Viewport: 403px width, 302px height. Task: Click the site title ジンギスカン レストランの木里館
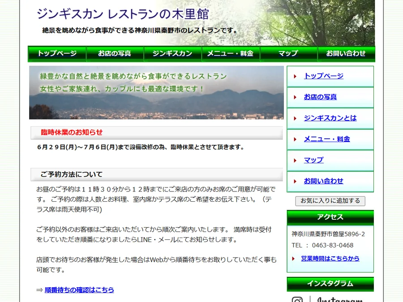pyautogui.click(x=123, y=14)
